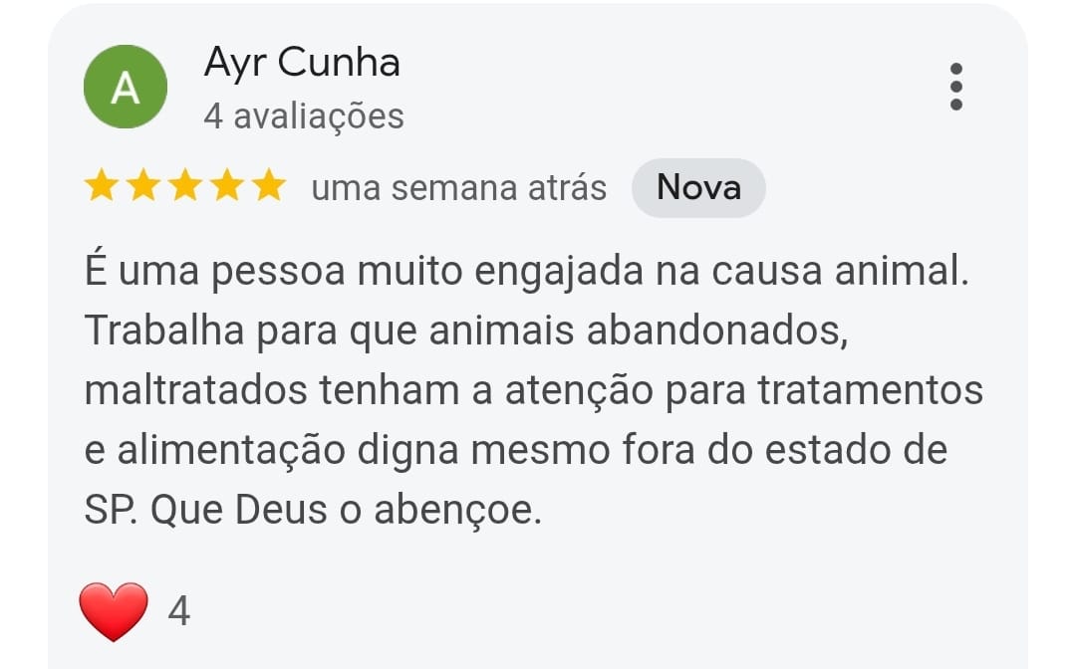Open Ayr Cunha's reviewer profile name
This screenshot has height=669, width=1076.
pyautogui.click(x=302, y=63)
